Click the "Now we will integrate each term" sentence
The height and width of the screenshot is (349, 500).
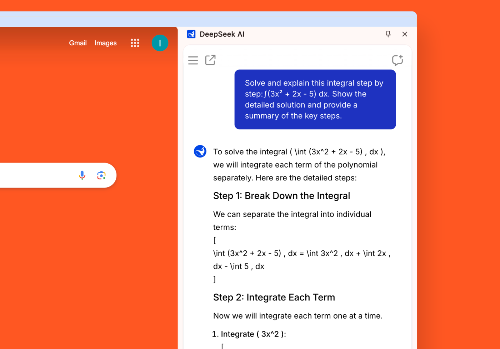[x=297, y=316]
